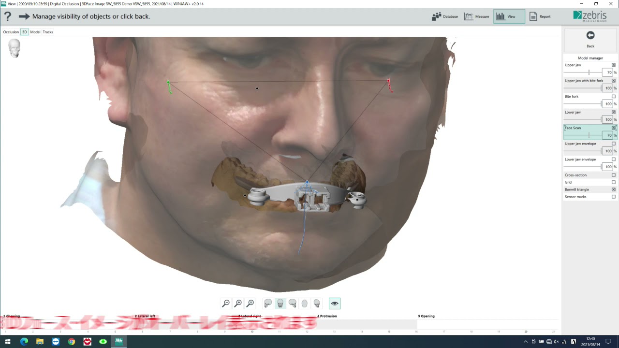Select the skull left side view
The image size is (619, 348).
pyautogui.click(x=268, y=304)
